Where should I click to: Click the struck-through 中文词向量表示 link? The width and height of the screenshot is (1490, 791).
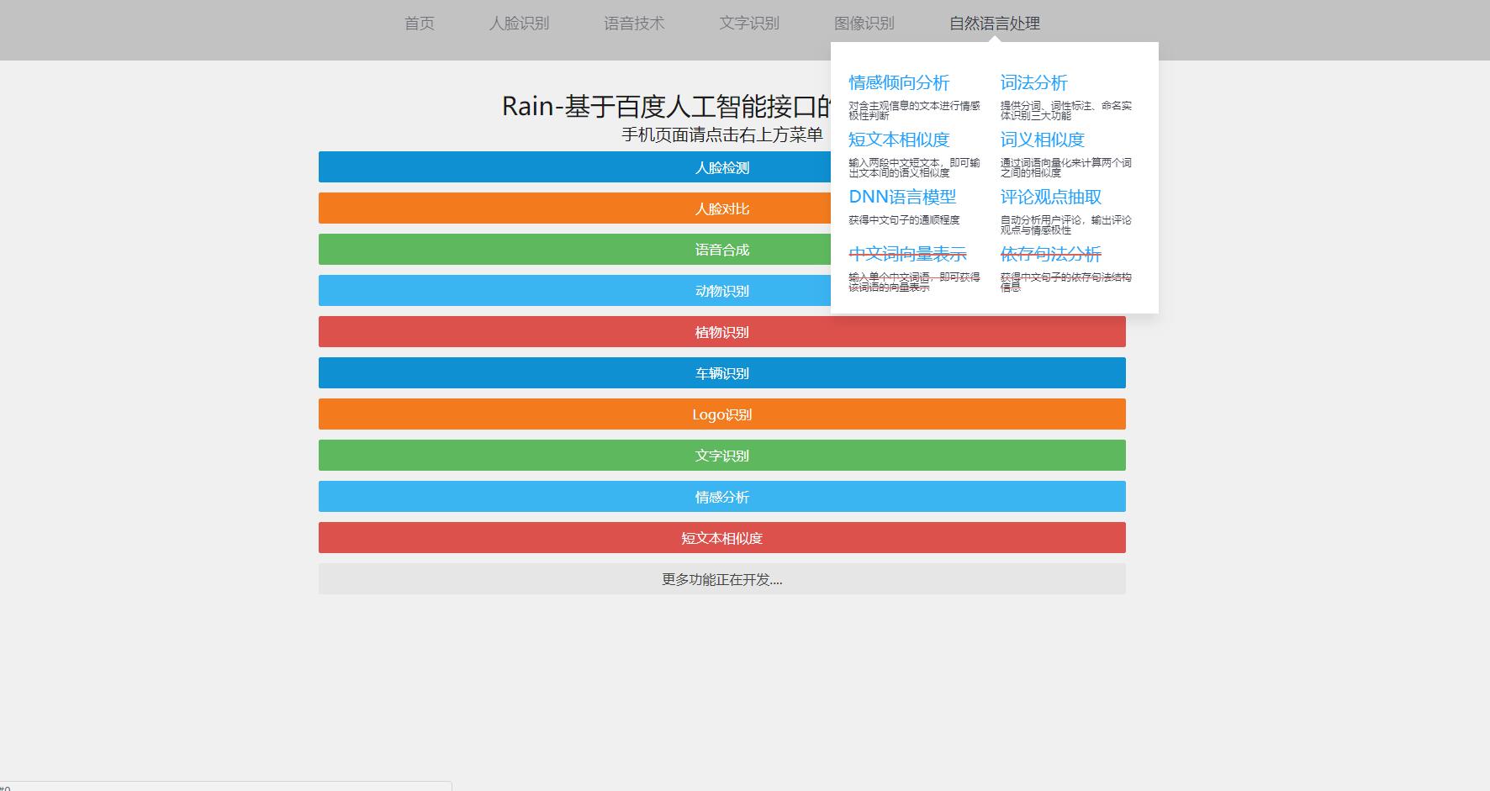[907, 254]
